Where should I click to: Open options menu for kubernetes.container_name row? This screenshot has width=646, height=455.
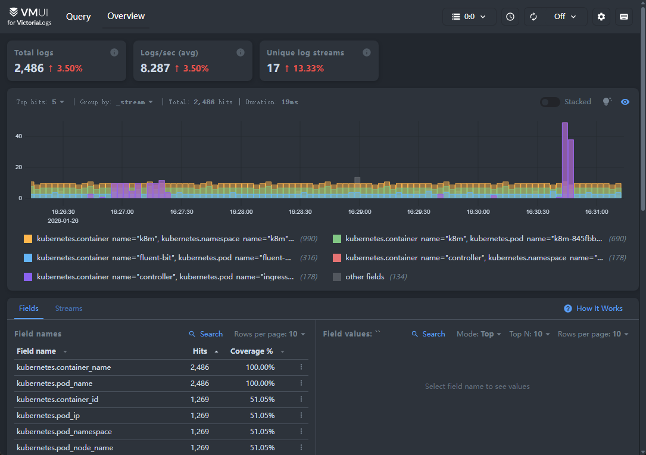click(x=301, y=367)
